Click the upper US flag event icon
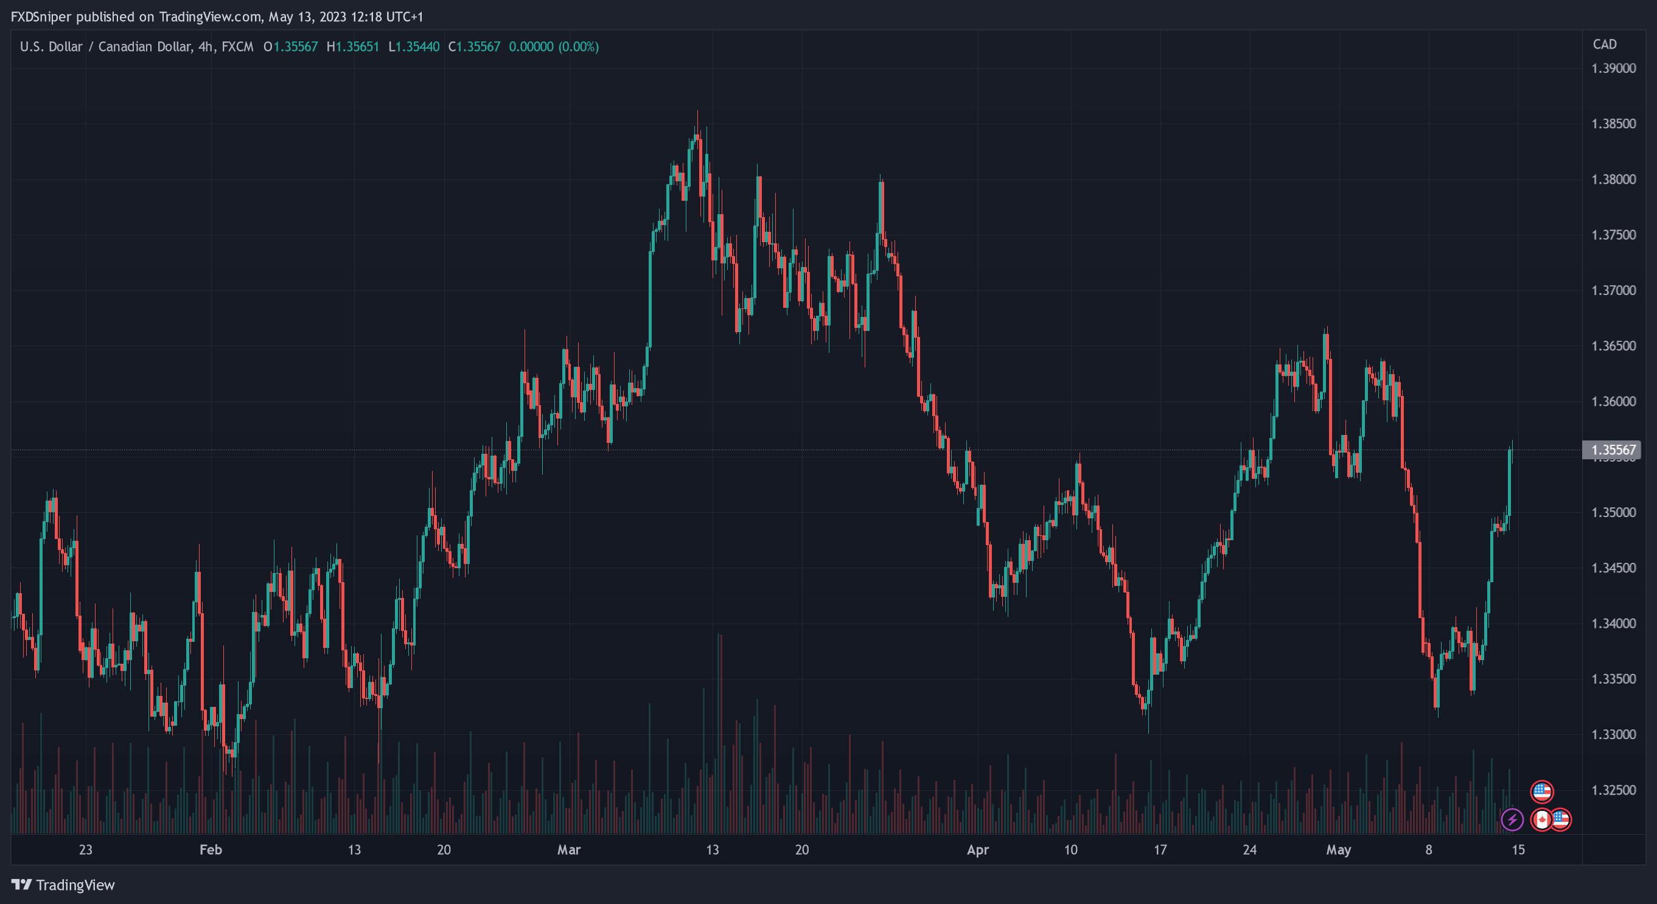This screenshot has height=904, width=1657. [1541, 791]
